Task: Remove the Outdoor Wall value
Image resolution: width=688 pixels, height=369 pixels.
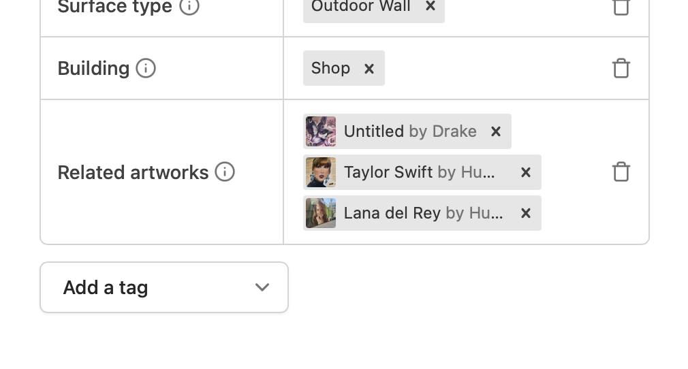Action: 431,6
